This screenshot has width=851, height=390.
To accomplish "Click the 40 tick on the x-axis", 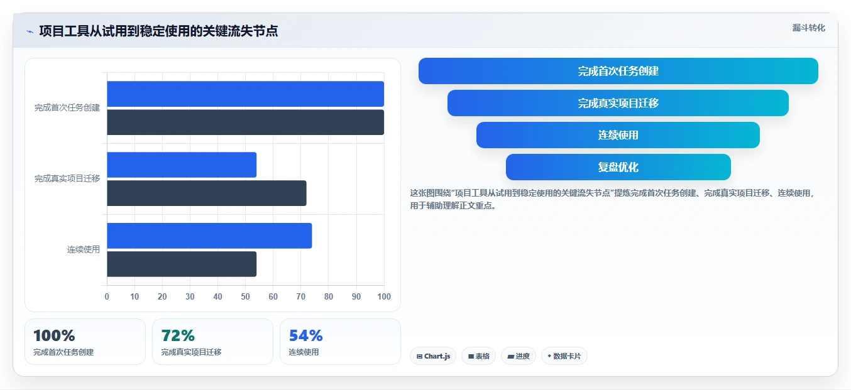I will tap(217, 296).
